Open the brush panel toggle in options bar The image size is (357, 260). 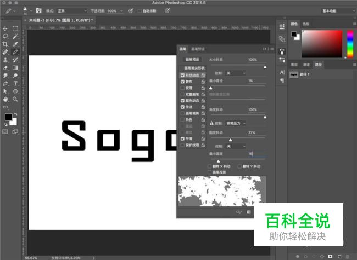[38, 10]
